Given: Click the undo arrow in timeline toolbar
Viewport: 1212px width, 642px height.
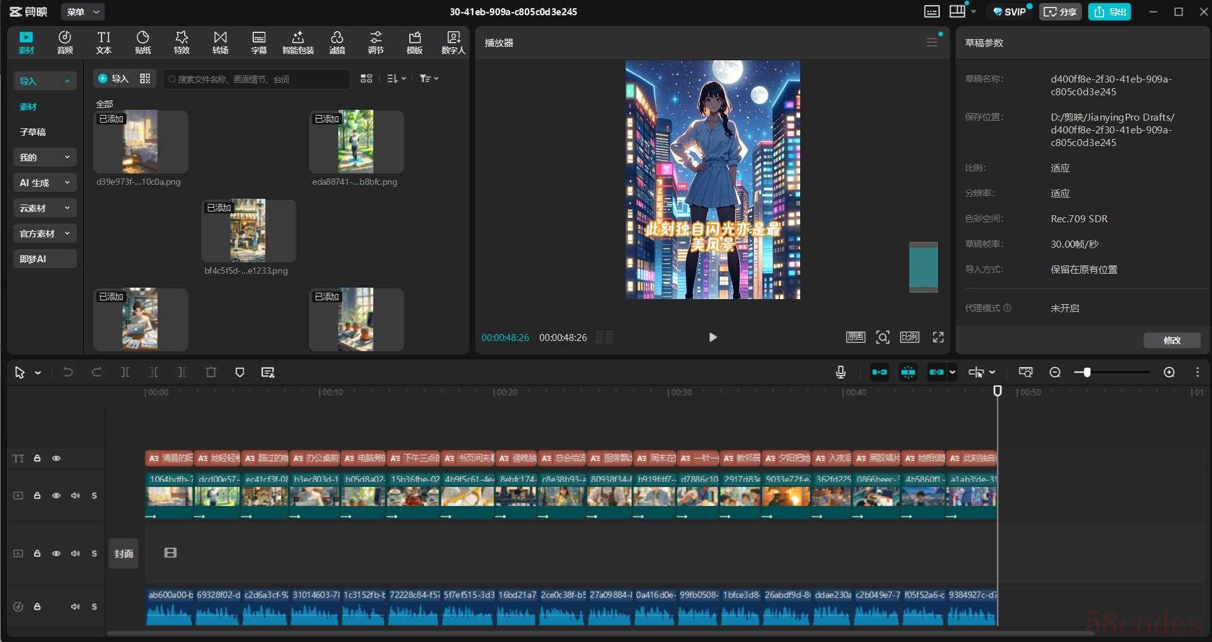Looking at the screenshot, I should click(68, 372).
